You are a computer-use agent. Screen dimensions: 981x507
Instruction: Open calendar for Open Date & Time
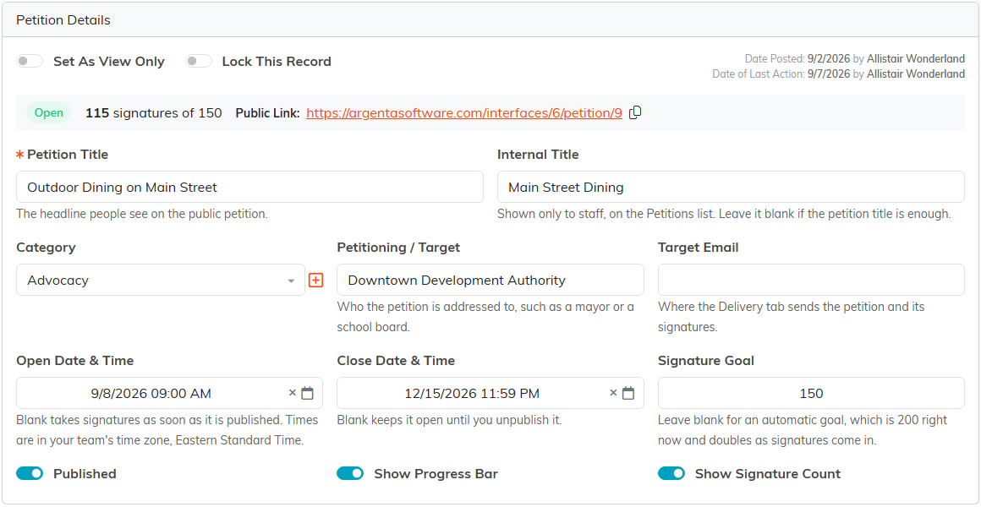tap(307, 393)
